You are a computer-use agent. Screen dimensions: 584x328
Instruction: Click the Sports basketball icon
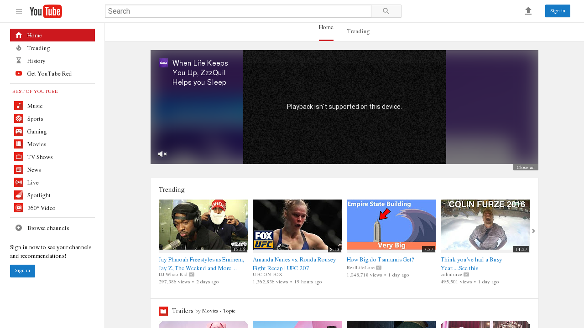[x=19, y=118]
